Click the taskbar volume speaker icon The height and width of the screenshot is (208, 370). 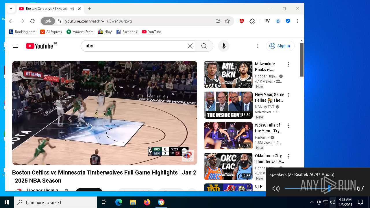pyautogui.click(x=333, y=202)
